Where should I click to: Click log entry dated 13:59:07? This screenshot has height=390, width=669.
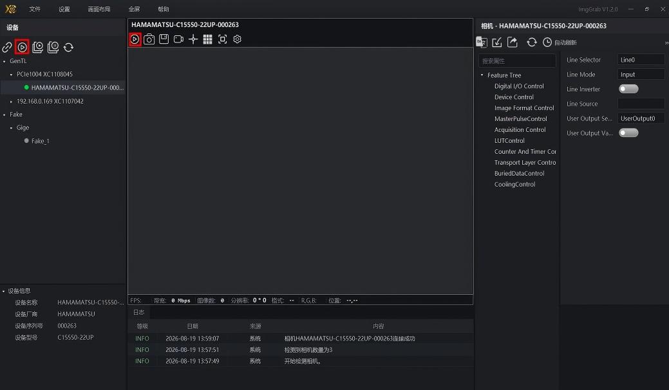pos(300,339)
